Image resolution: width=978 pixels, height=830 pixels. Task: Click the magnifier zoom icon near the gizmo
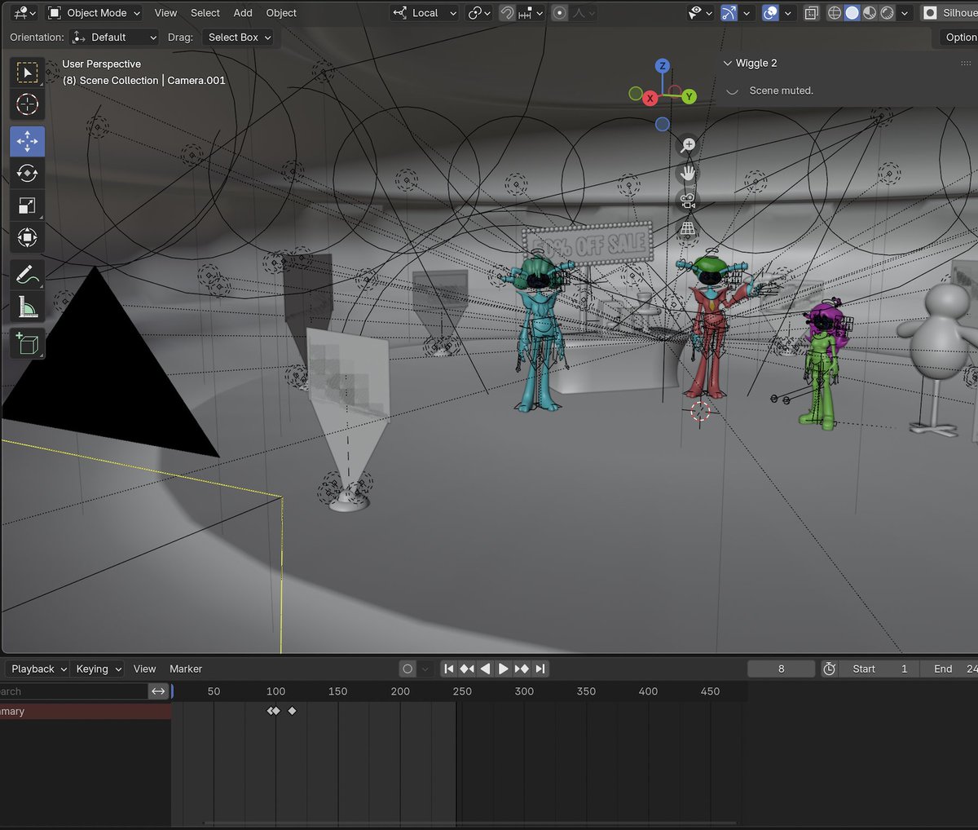(x=689, y=143)
